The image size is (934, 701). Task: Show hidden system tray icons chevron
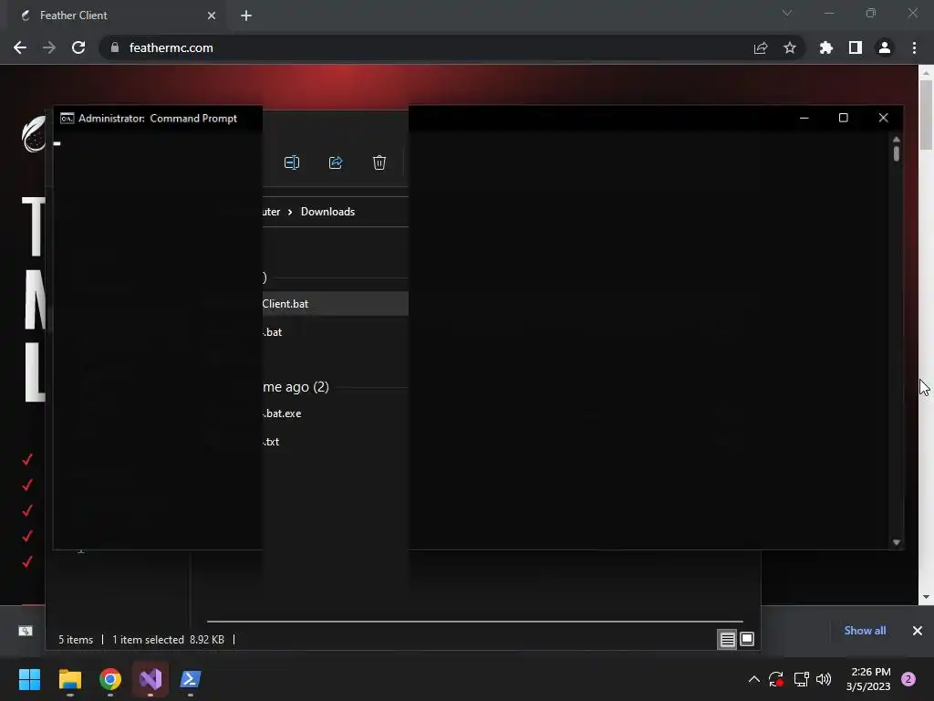(x=753, y=679)
